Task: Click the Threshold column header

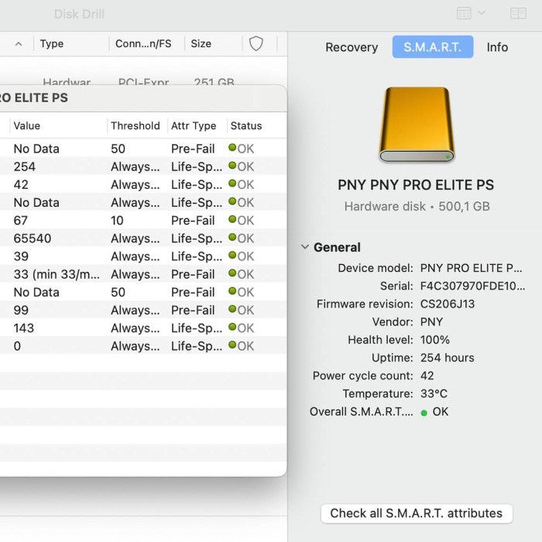Action: point(135,125)
